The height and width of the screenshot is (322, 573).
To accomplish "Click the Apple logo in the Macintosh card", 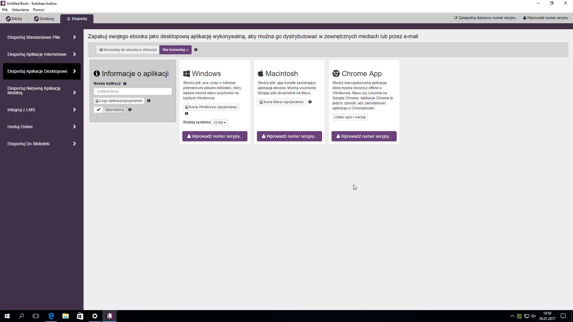I will tap(261, 73).
